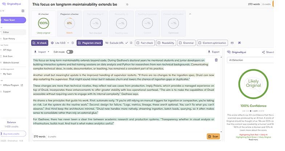Go to API Keys in sidebar
Screen dimensions: 285x151
[8, 50]
